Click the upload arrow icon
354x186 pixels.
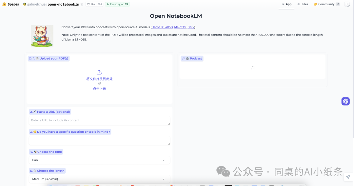[99, 72]
